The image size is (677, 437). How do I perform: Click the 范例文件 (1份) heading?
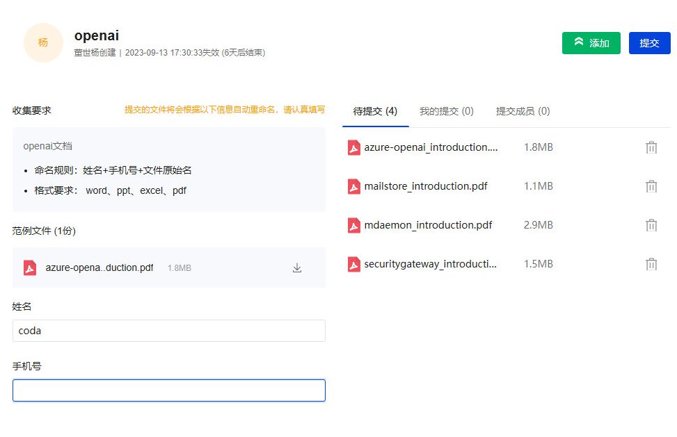[44, 231]
